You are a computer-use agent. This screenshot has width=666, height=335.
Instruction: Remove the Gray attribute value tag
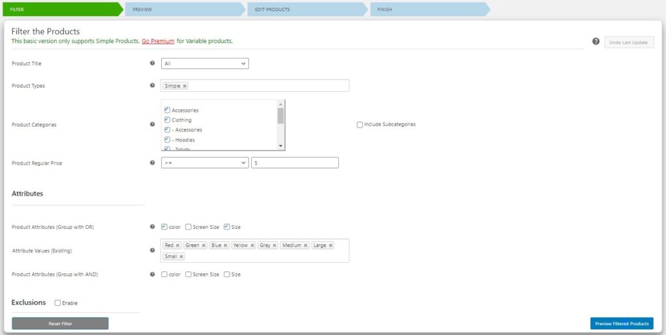click(x=275, y=245)
